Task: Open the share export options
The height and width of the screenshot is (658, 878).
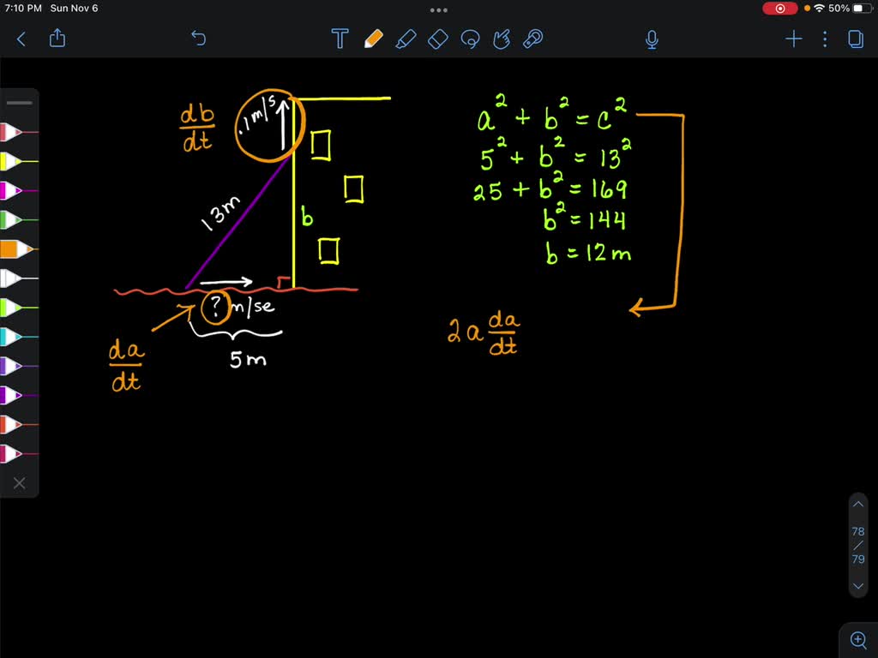Action: [x=57, y=39]
